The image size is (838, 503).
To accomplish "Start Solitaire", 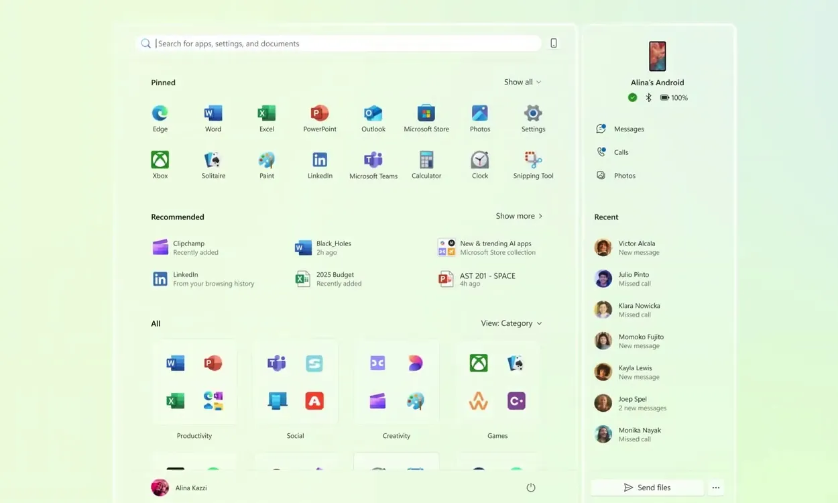I will (x=213, y=161).
